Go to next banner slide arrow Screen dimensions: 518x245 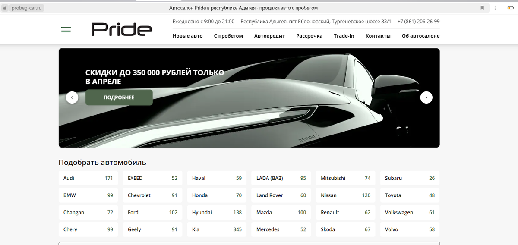426,97
